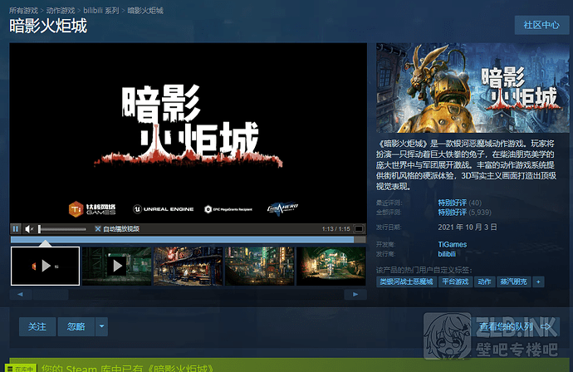Screen dimensions: 573x372
Task: Open developer TiGames link
Action: point(452,244)
